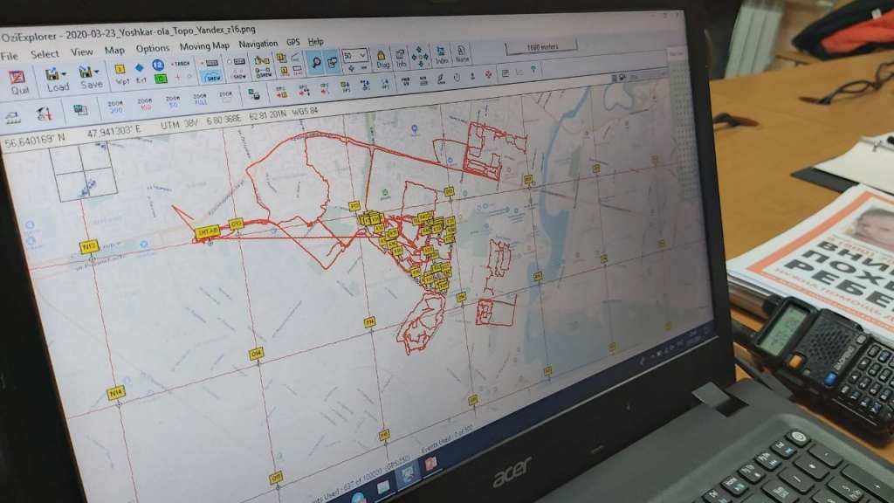The height and width of the screenshot is (503, 894).
Task: Set zoom with the Zoom 100 button
Action: [x=145, y=105]
